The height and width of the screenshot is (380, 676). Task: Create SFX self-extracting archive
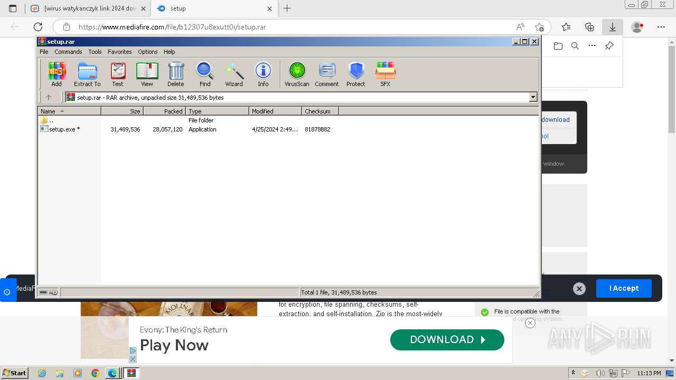point(386,74)
